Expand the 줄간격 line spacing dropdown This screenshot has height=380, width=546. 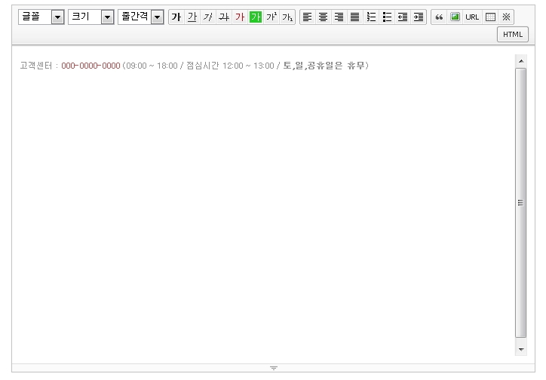(x=157, y=17)
